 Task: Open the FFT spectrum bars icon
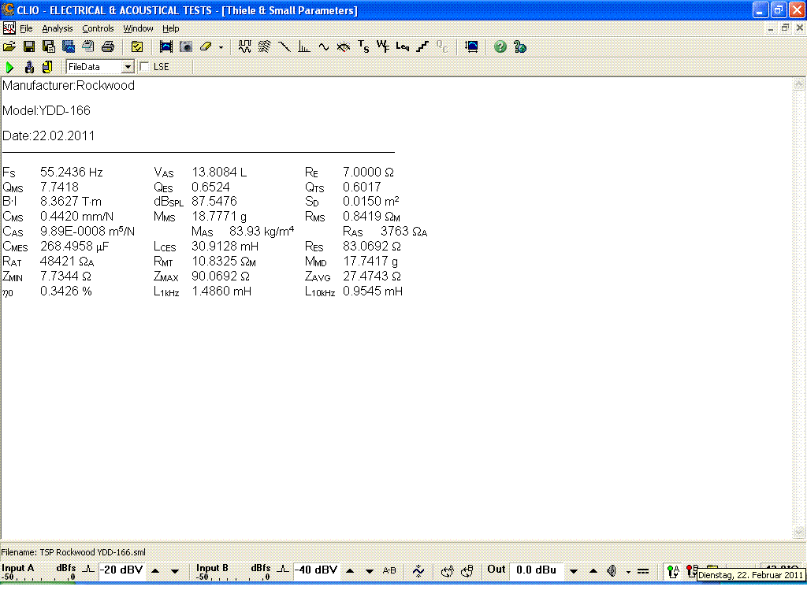pyautogui.click(x=304, y=46)
